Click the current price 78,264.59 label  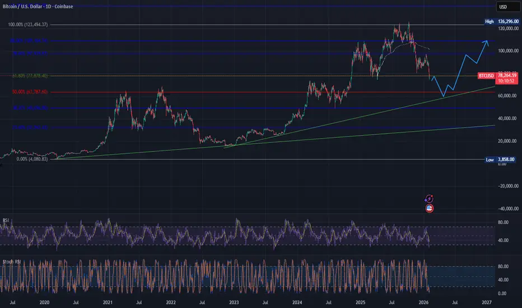point(507,76)
